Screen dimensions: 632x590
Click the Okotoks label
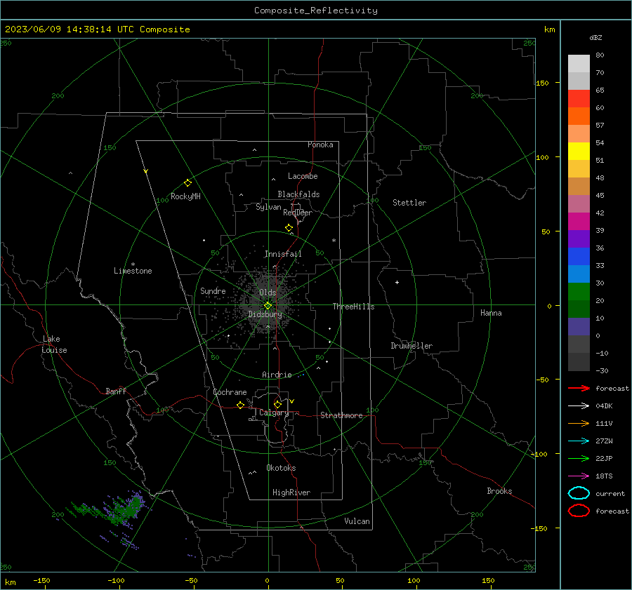(281, 468)
